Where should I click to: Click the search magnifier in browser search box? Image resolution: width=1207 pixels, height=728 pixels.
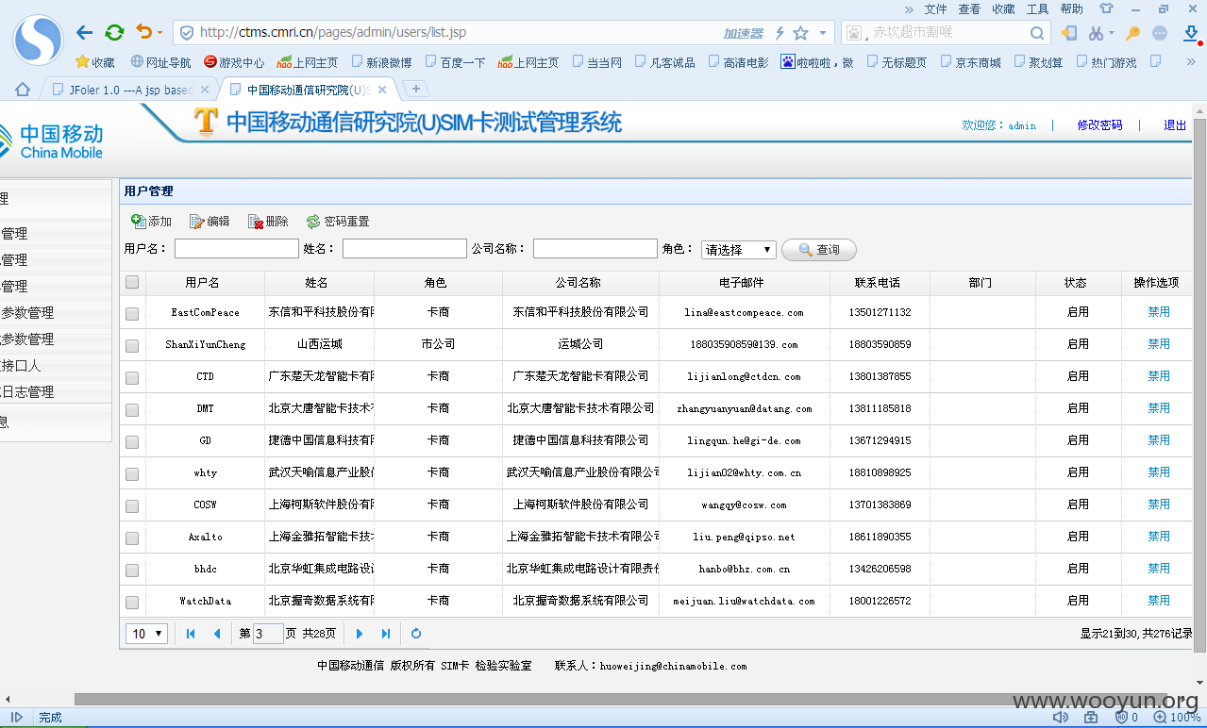click(1037, 33)
